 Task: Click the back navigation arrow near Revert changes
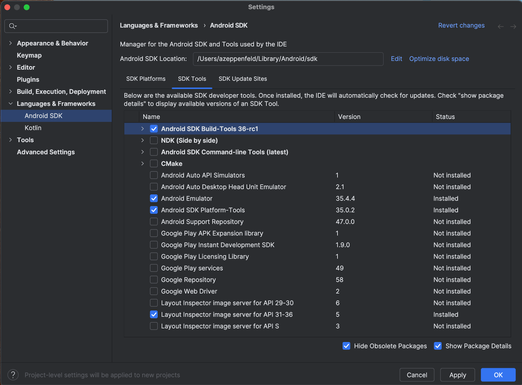click(x=500, y=26)
